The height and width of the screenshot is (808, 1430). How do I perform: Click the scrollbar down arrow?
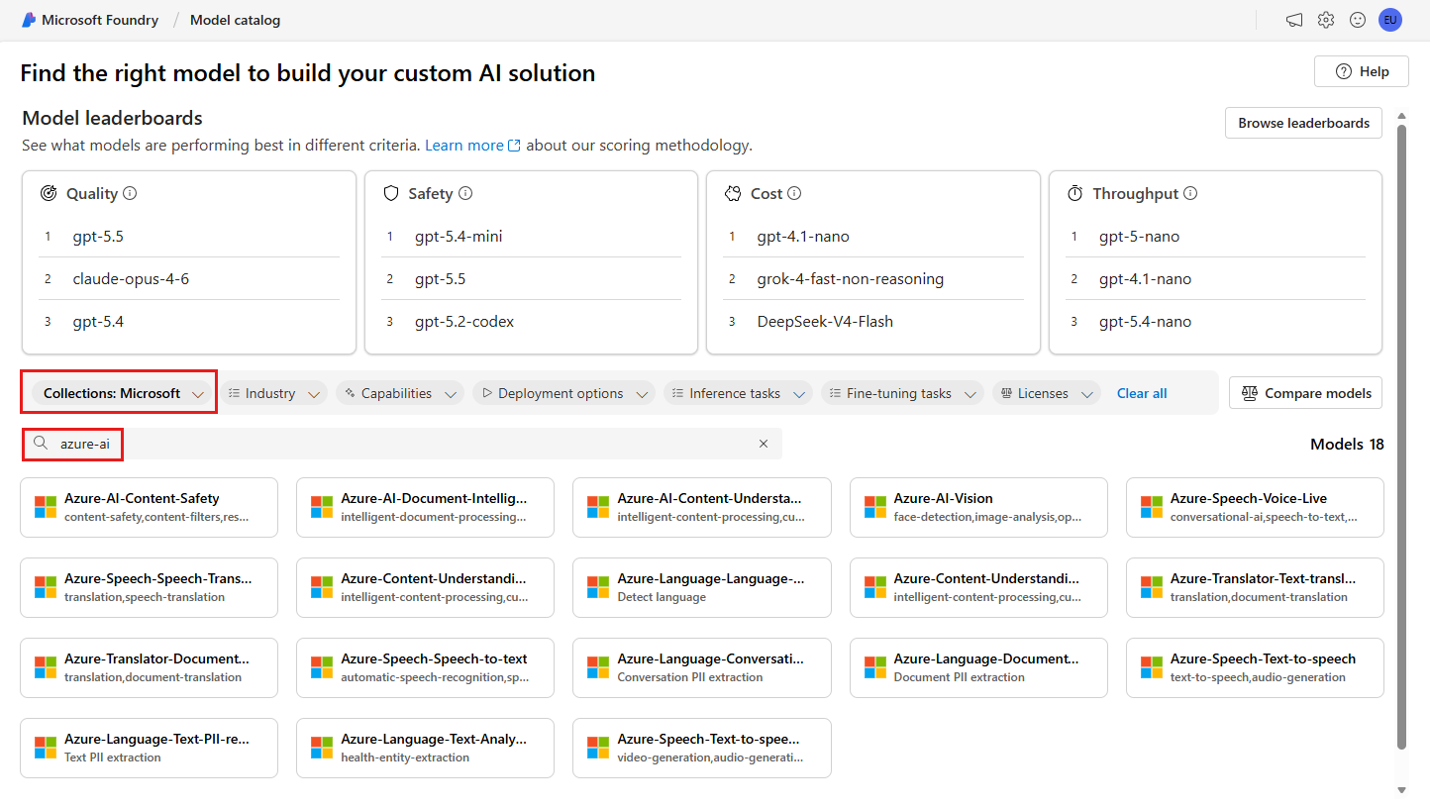coord(1401,790)
